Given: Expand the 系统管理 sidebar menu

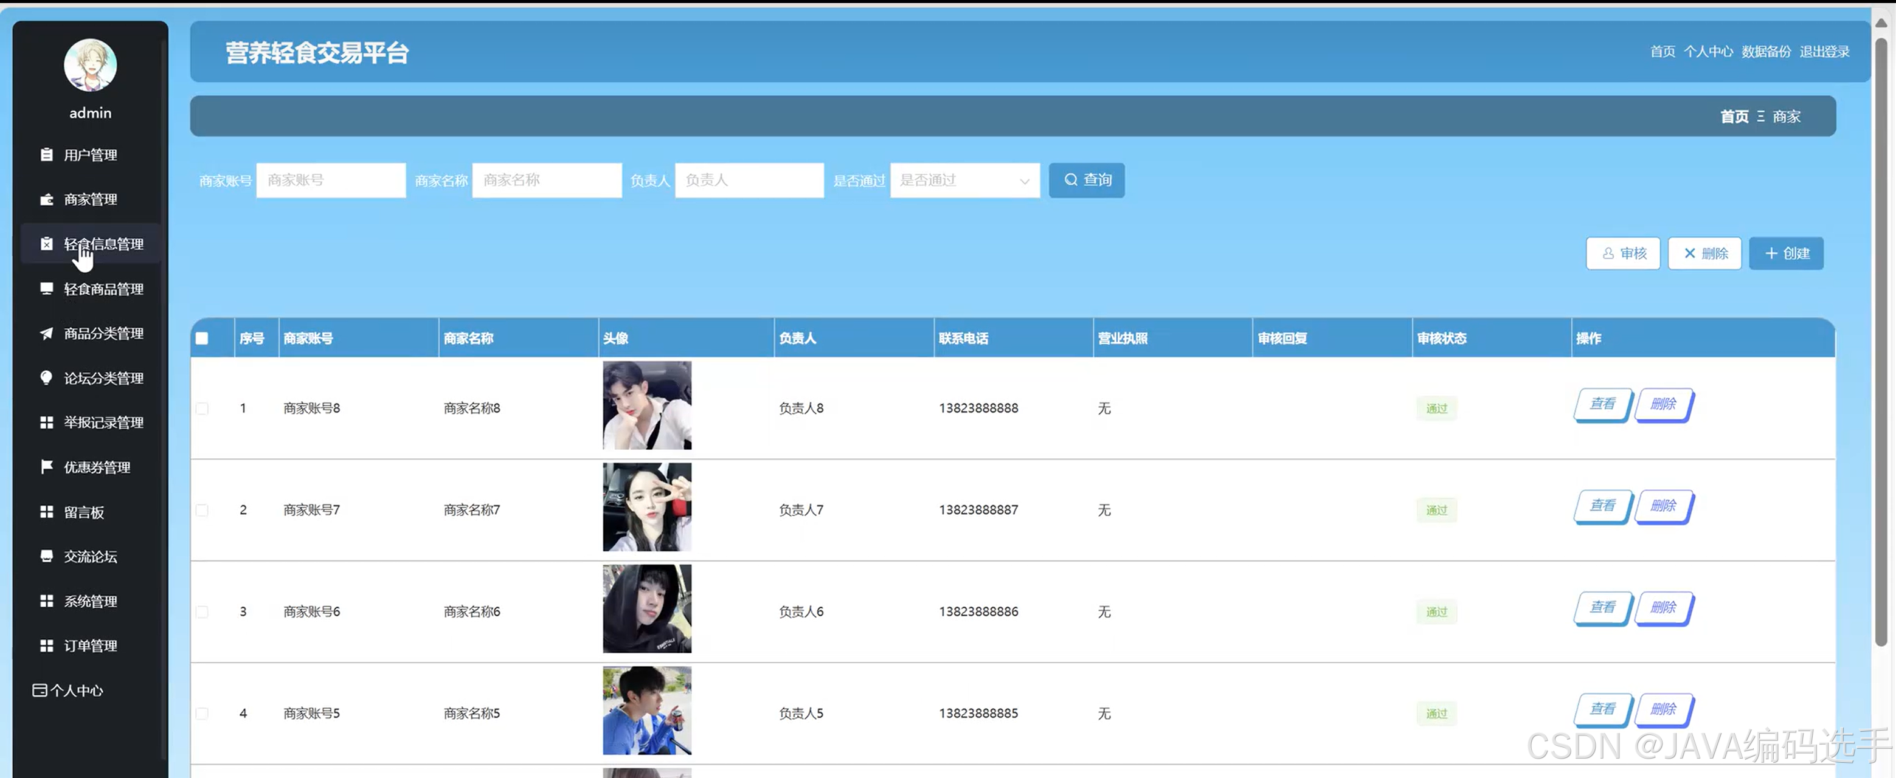Looking at the screenshot, I should pos(90,601).
